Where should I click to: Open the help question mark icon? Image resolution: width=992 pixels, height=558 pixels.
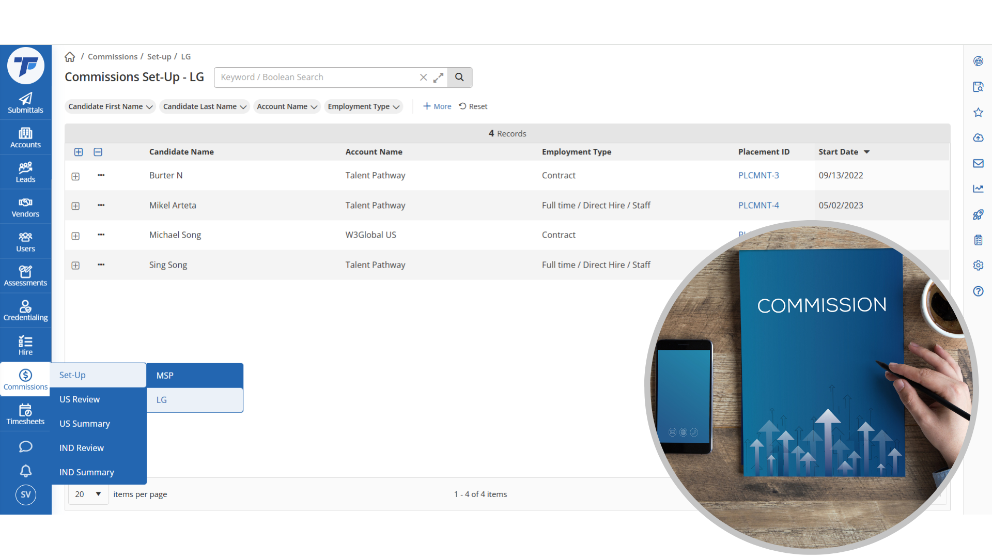click(978, 291)
